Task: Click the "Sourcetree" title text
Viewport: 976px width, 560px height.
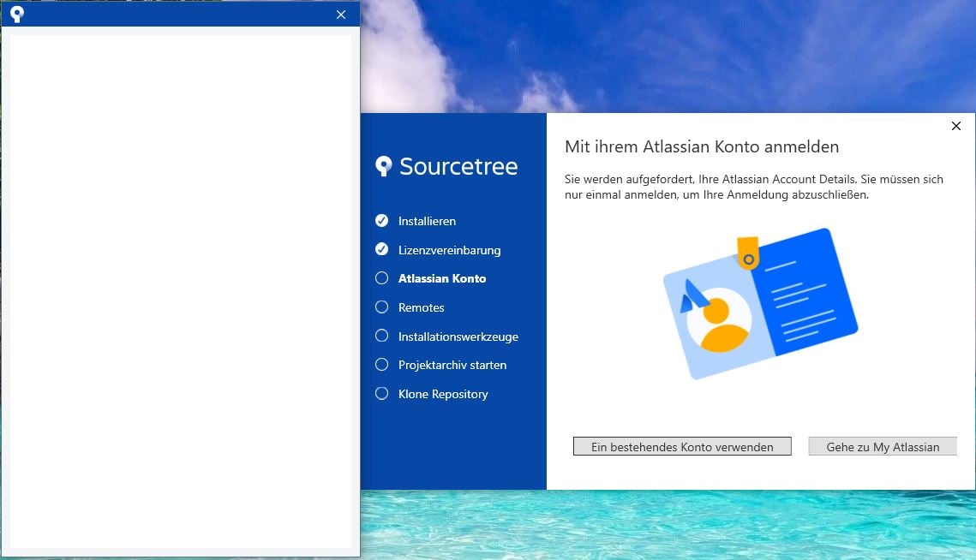Action: click(458, 166)
